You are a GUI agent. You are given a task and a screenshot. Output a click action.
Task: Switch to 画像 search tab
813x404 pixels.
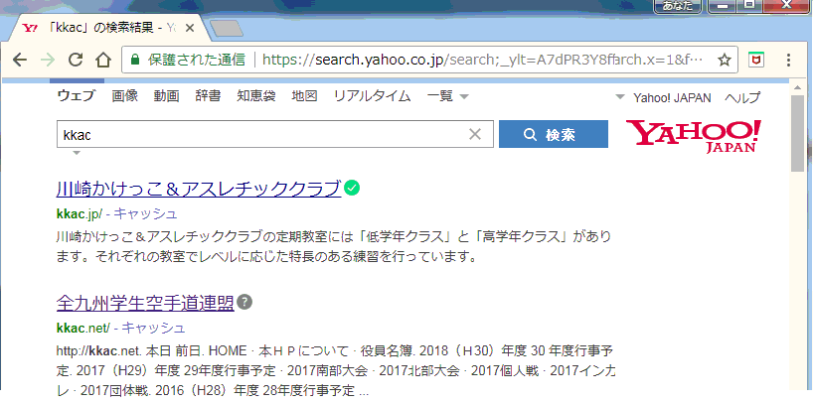[124, 96]
